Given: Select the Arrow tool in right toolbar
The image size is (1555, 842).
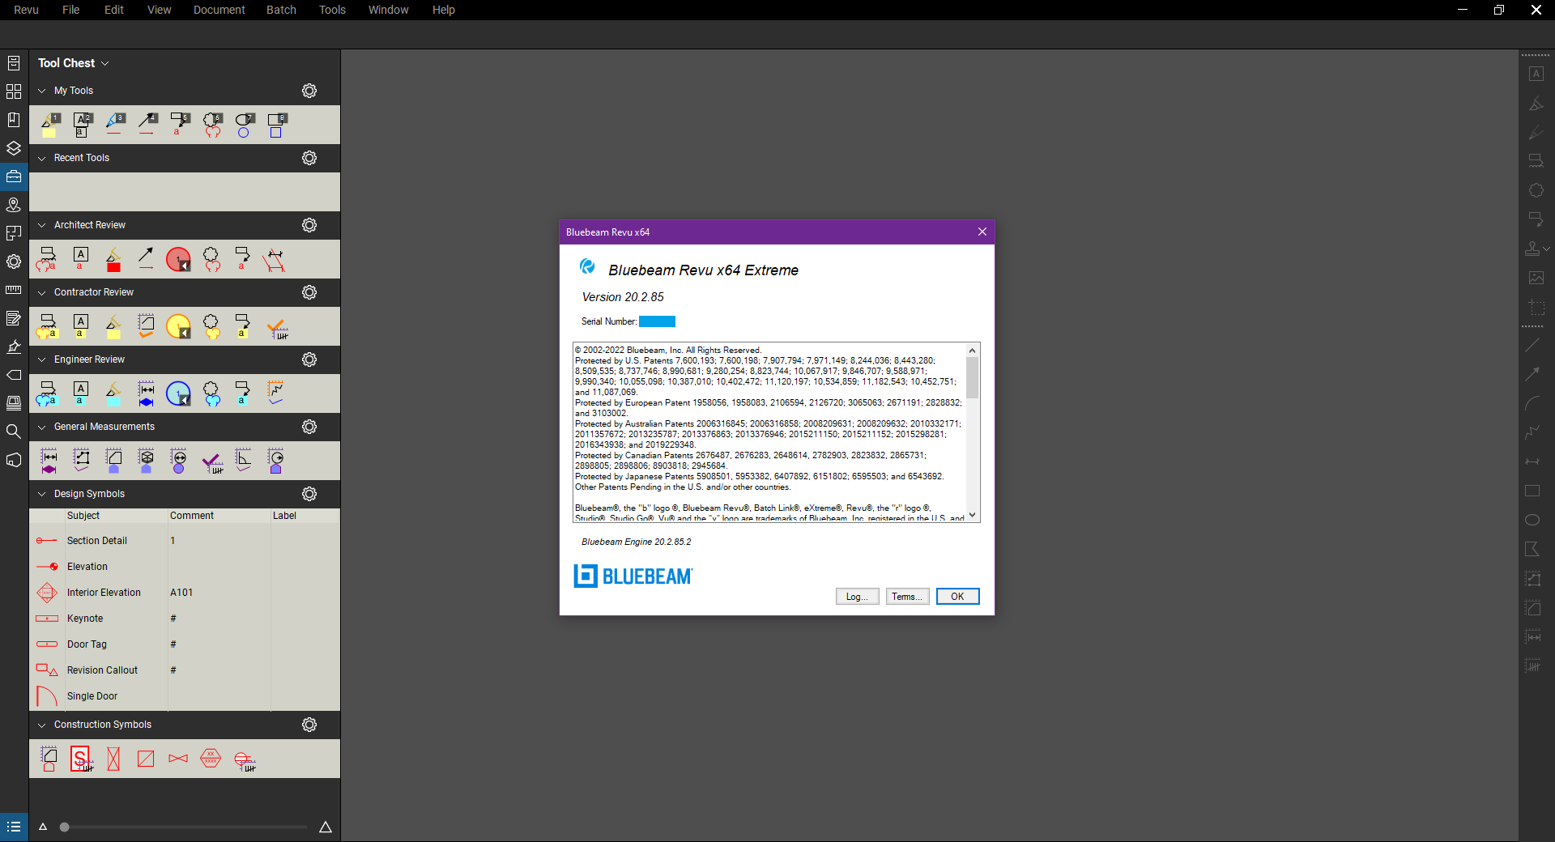Looking at the screenshot, I should (1532, 373).
